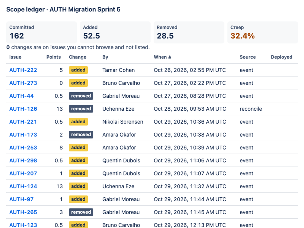The width and height of the screenshot is (304, 228).
Task: Click timestamp Oct 28, 2026, 09:53 AM UTC
Action: pyautogui.click(x=190, y=109)
